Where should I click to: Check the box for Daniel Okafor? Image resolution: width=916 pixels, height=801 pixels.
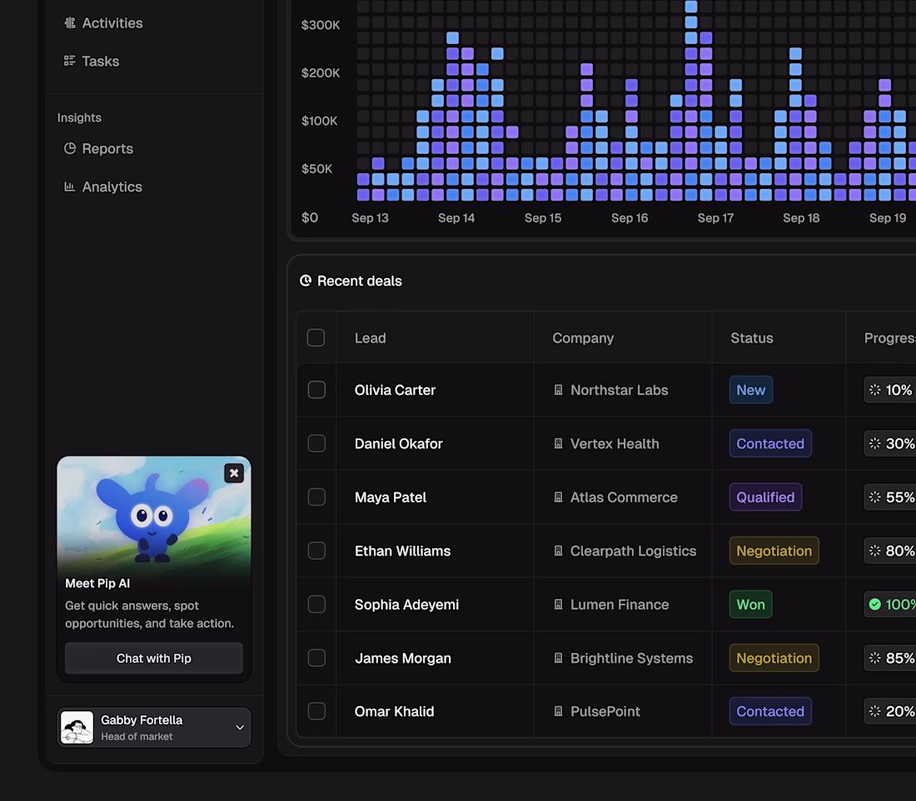pos(316,443)
